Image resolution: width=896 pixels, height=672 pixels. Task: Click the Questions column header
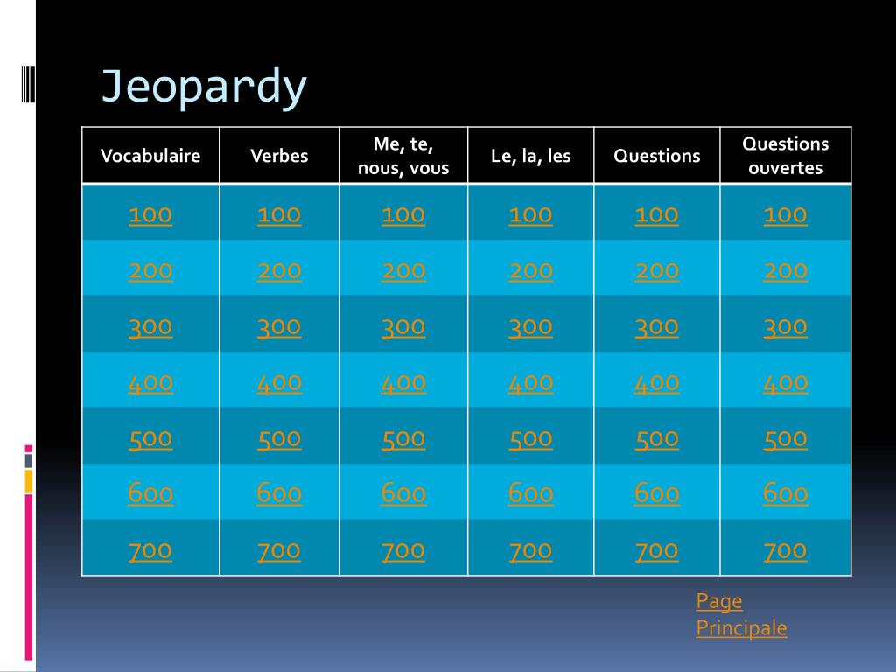pos(657,156)
